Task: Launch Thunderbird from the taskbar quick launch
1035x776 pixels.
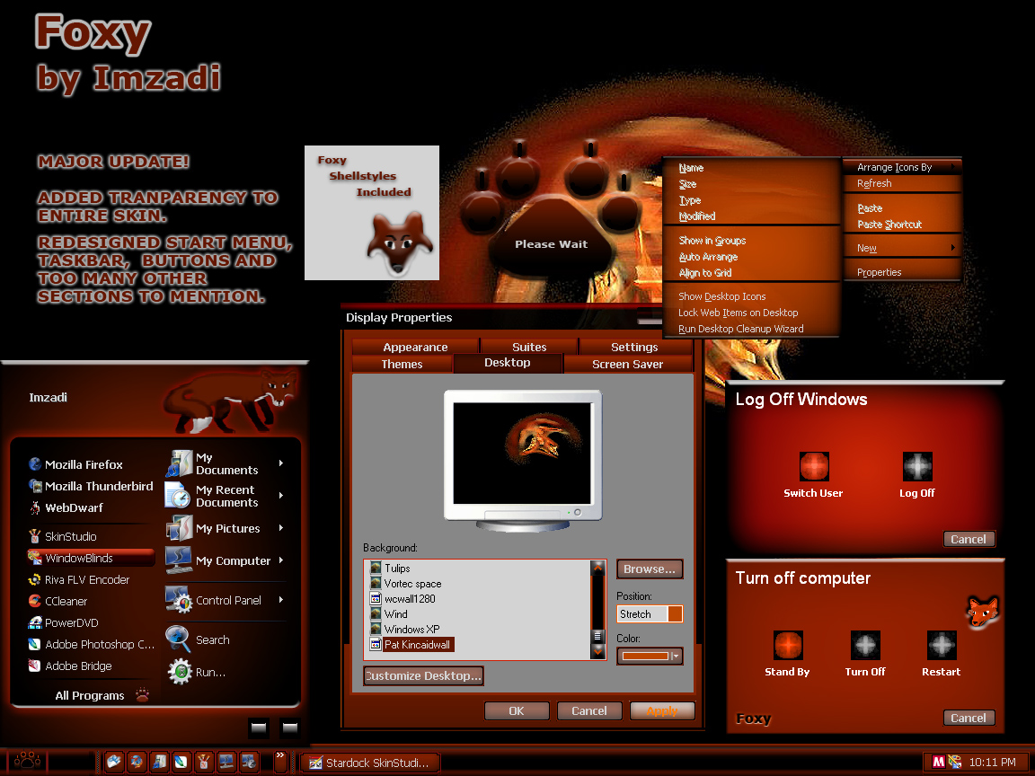Action: [113, 762]
